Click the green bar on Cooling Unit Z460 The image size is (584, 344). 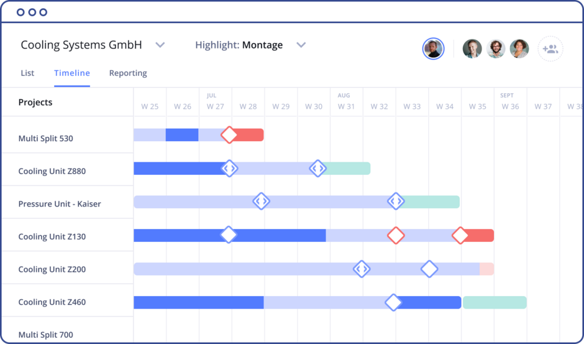click(x=495, y=302)
